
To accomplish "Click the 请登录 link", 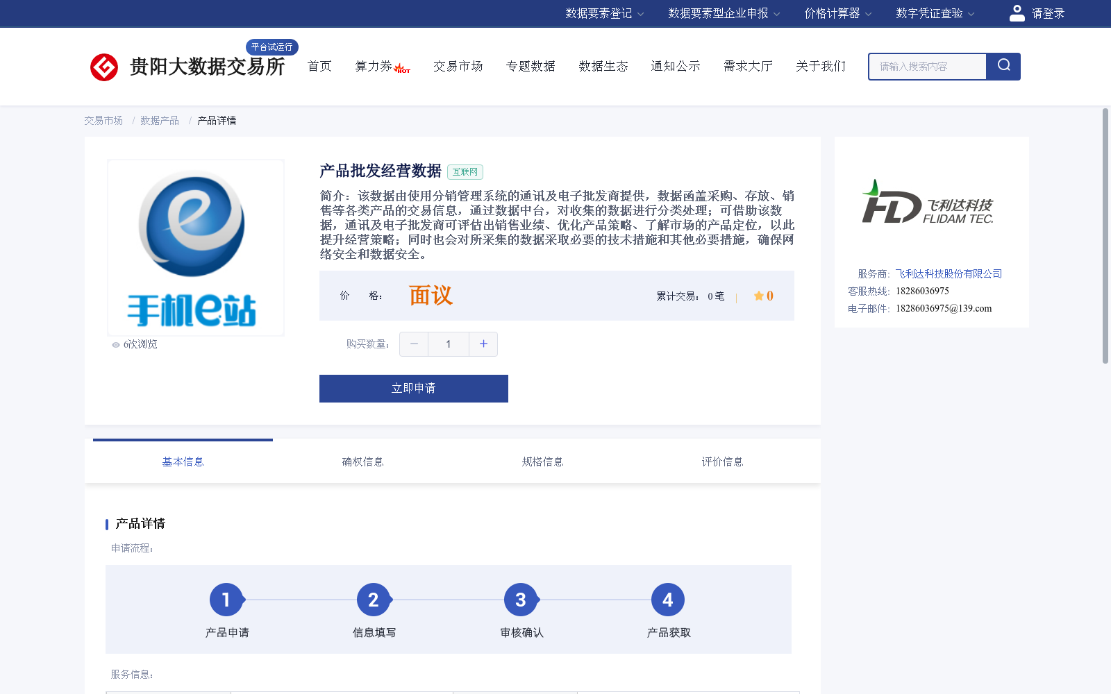I will tap(1048, 13).
